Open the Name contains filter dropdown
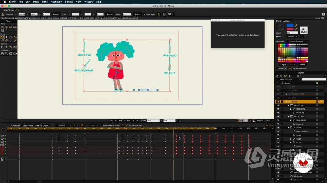 pos(288,79)
